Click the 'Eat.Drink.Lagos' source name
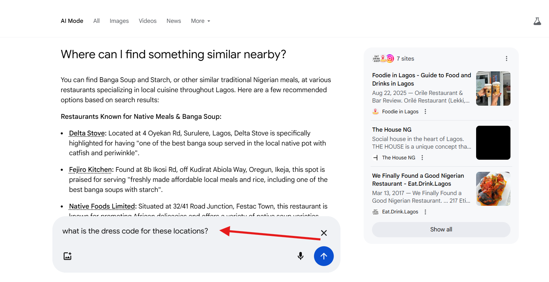 click(400, 212)
